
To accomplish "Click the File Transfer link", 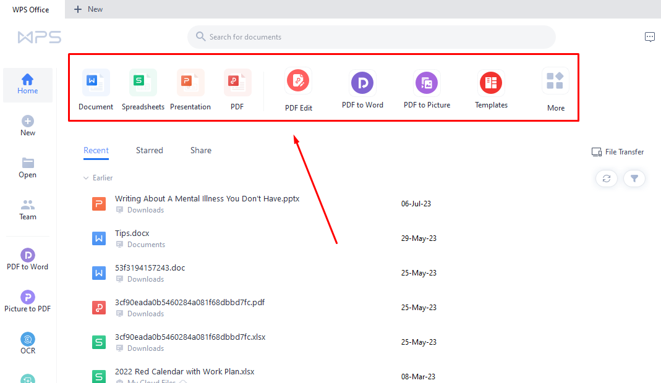I will 618,152.
